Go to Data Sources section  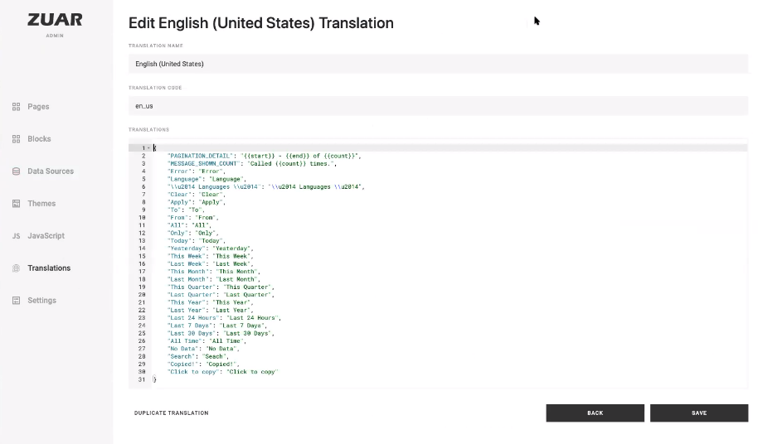tap(51, 171)
